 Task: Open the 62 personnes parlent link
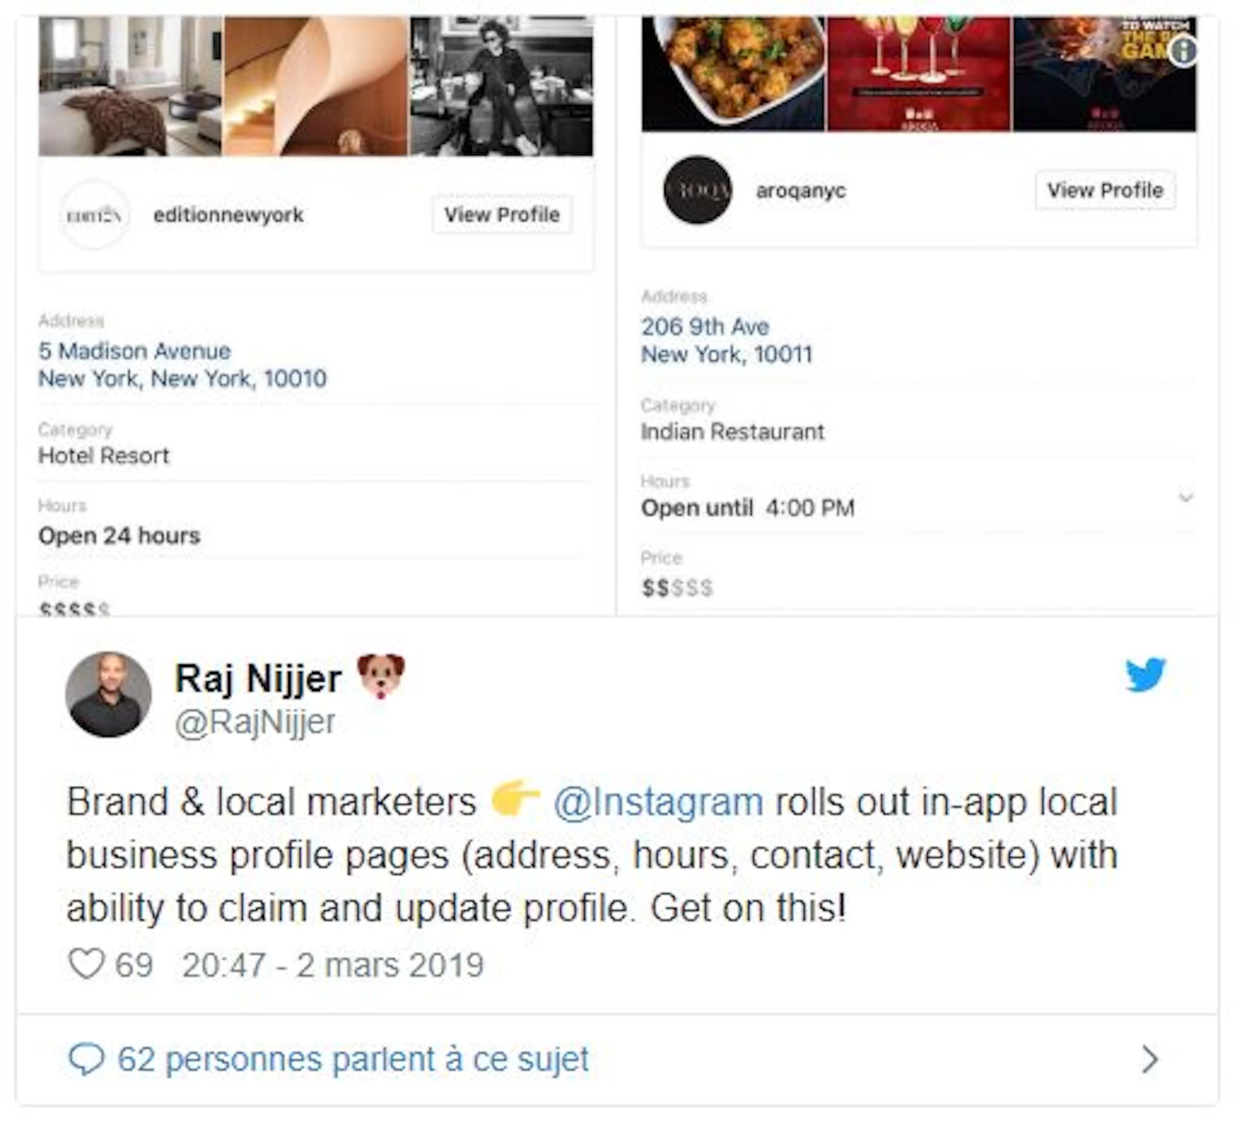[x=353, y=1059]
